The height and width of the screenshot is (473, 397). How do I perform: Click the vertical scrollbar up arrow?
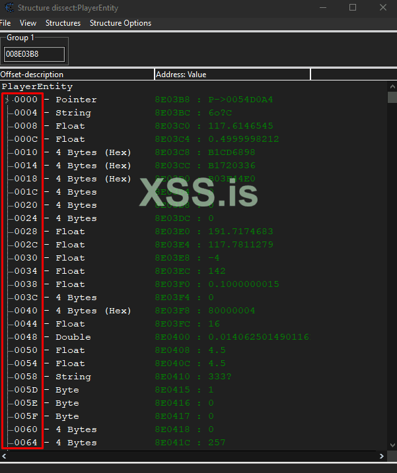pyautogui.click(x=392, y=86)
